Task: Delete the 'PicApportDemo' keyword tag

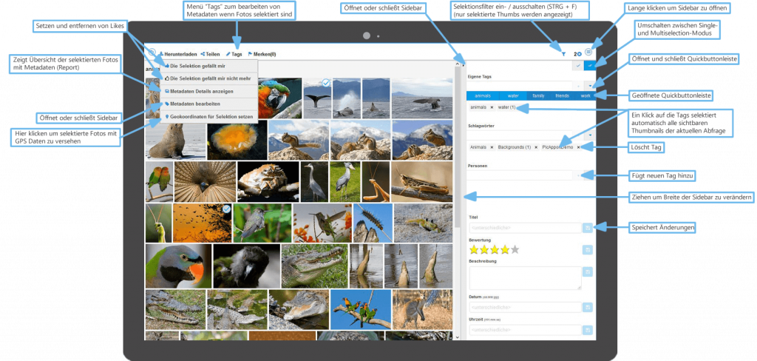Action: [x=579, y=147]
